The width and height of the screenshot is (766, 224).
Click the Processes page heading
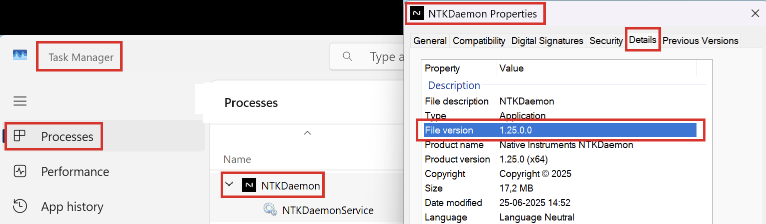point(251,103)
